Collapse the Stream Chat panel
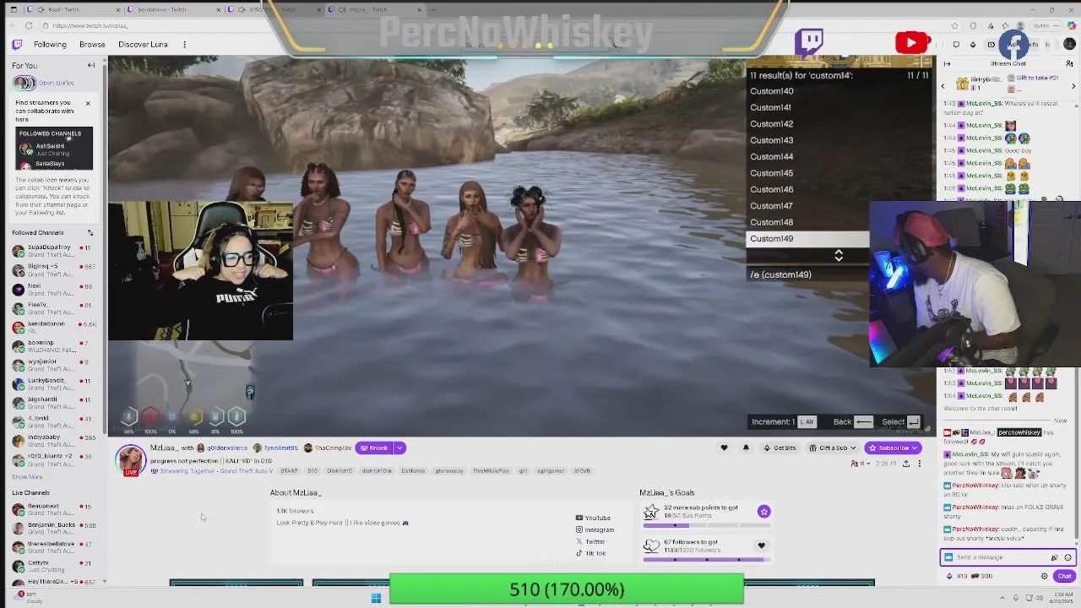Viewport: 1081px width, 608px height. pyautogui.click(x=947, y=63)
